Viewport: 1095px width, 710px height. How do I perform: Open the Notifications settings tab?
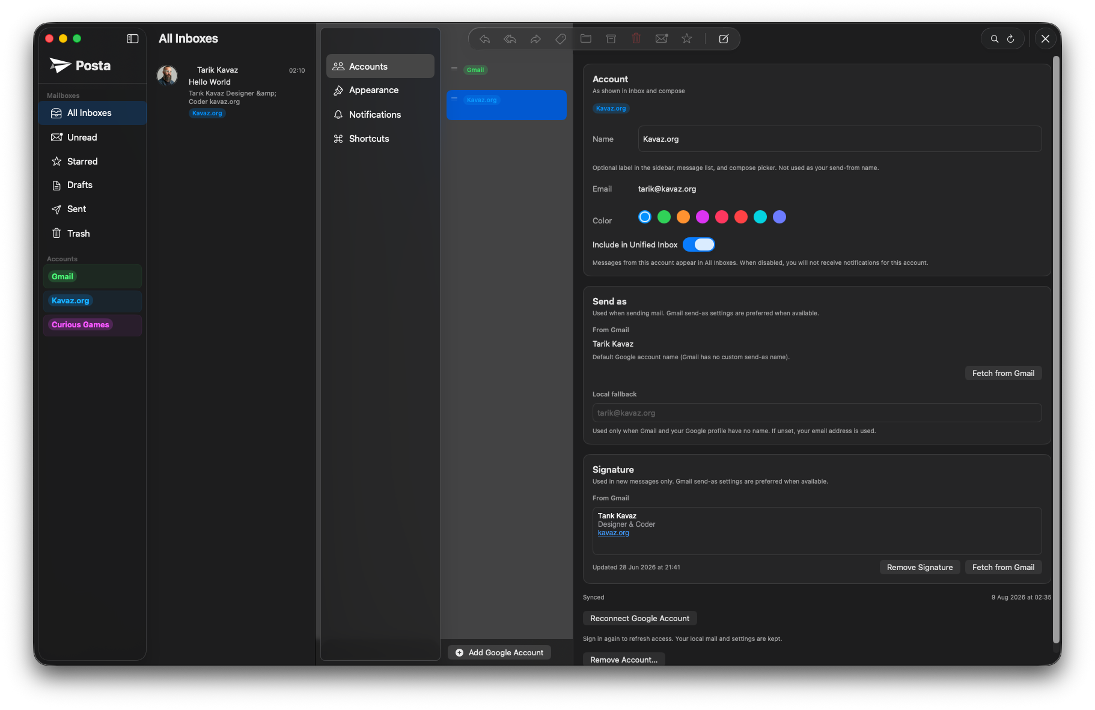click(380, 115)
